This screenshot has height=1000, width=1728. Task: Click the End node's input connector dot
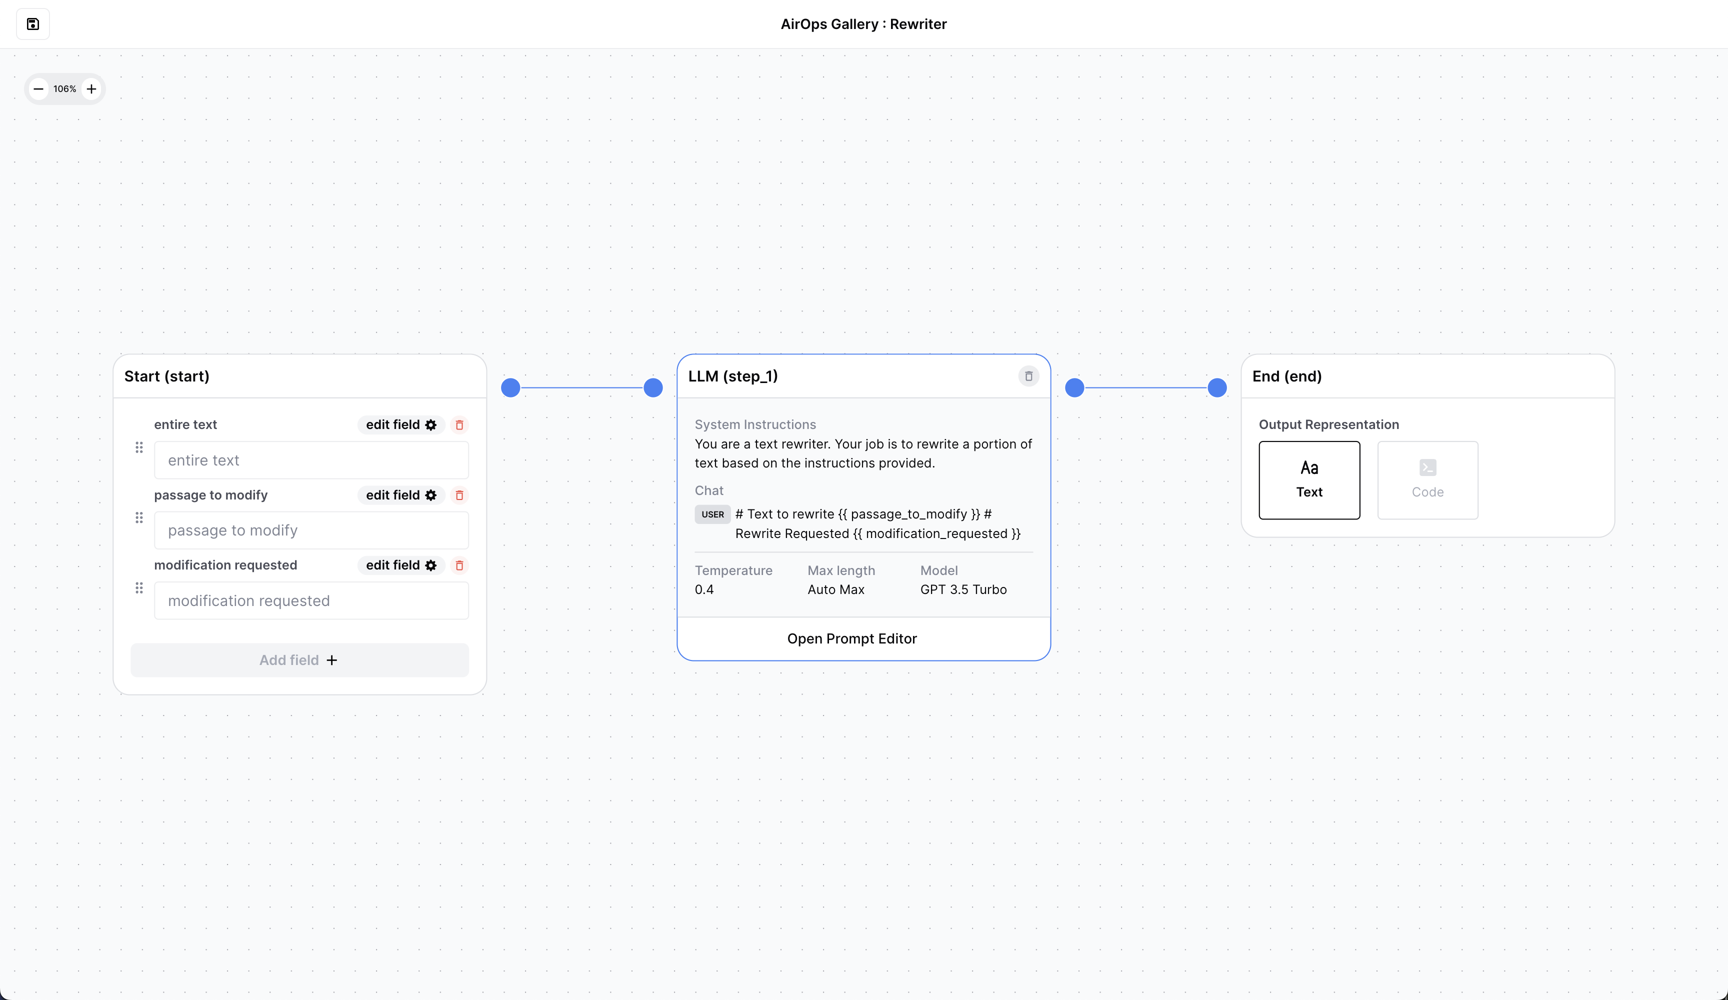[x=1217, y=387]
